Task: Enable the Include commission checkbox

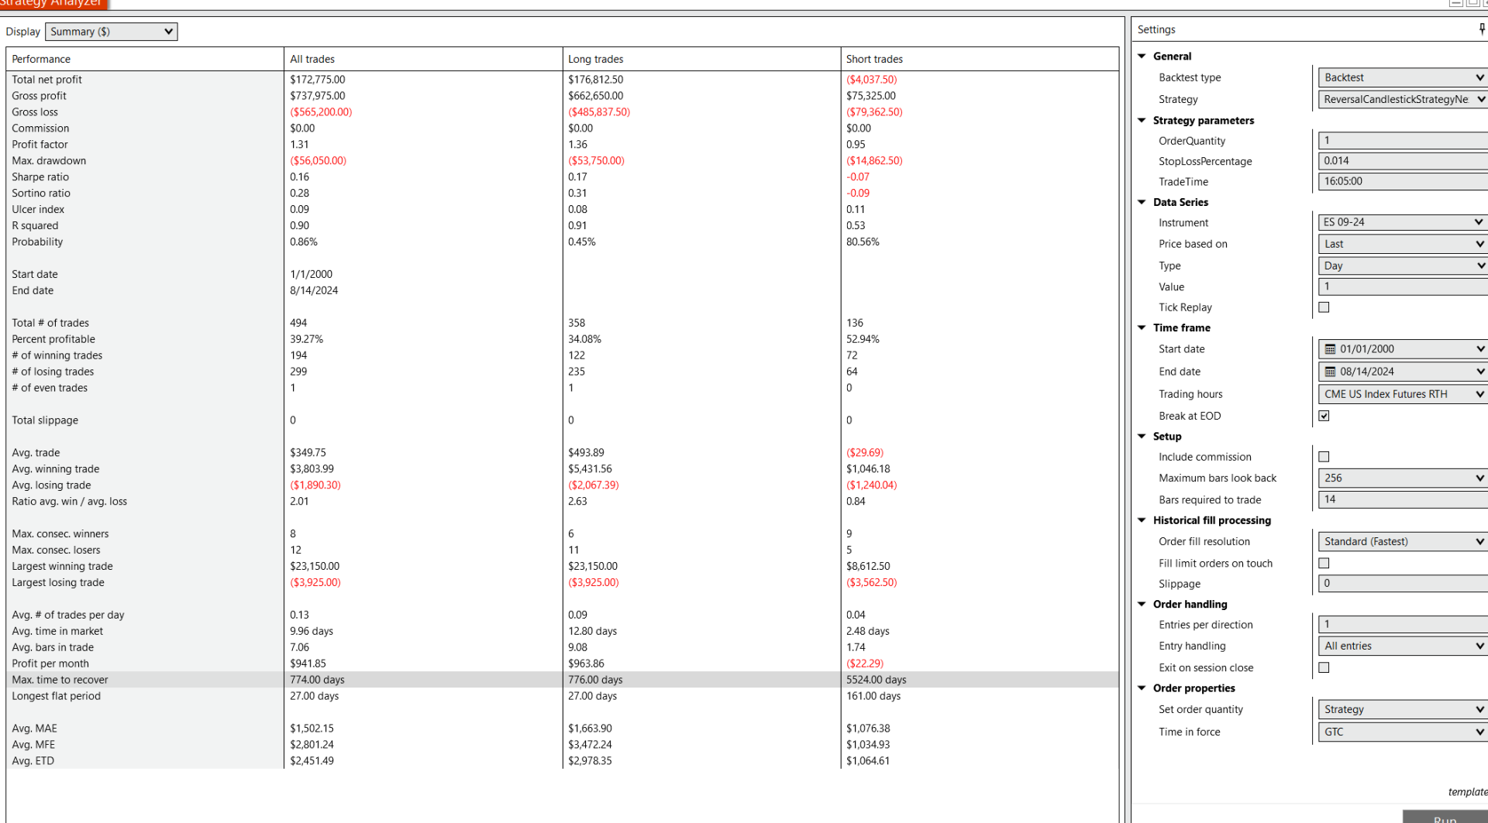Action: point(1324,457)
